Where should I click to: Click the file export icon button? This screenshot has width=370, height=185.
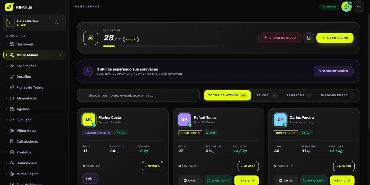click(x=309, y=38)
